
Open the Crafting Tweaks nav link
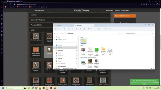[125, 10]
